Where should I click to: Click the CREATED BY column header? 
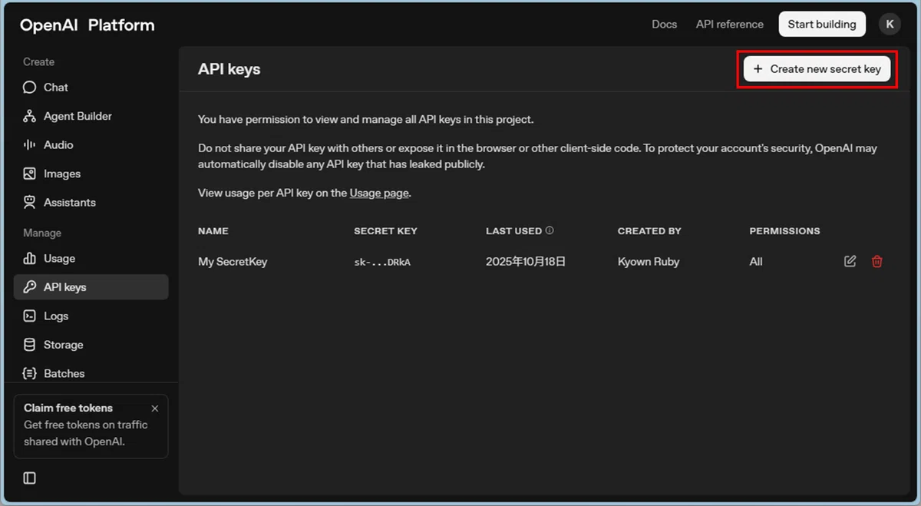point(649,231)
